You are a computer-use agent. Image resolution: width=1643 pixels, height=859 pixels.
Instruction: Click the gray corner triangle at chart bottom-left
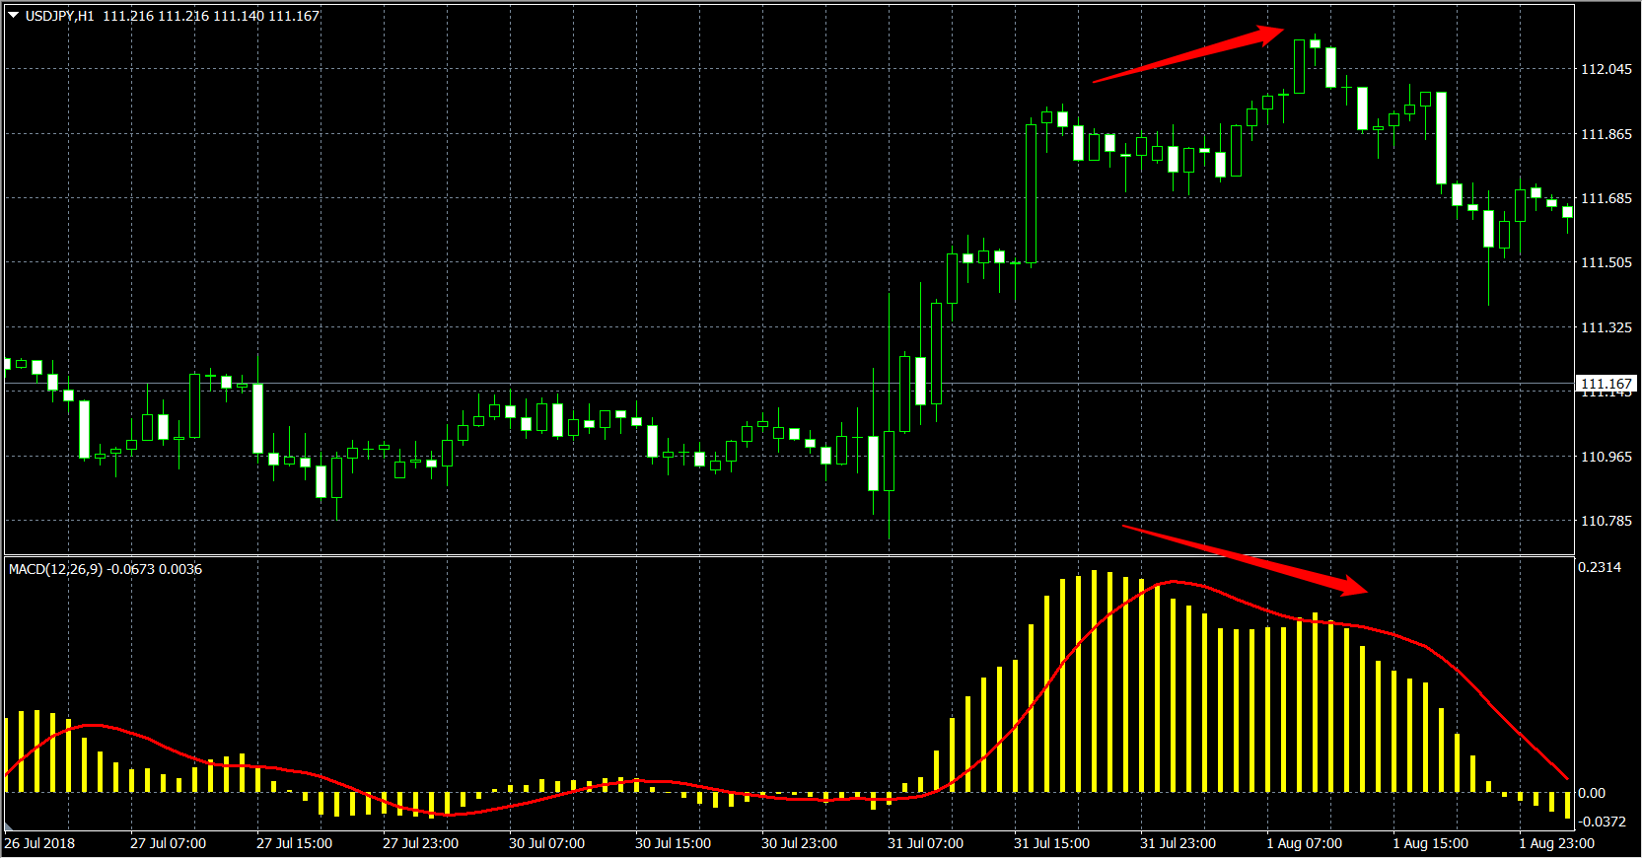click(x=9, y=826)
